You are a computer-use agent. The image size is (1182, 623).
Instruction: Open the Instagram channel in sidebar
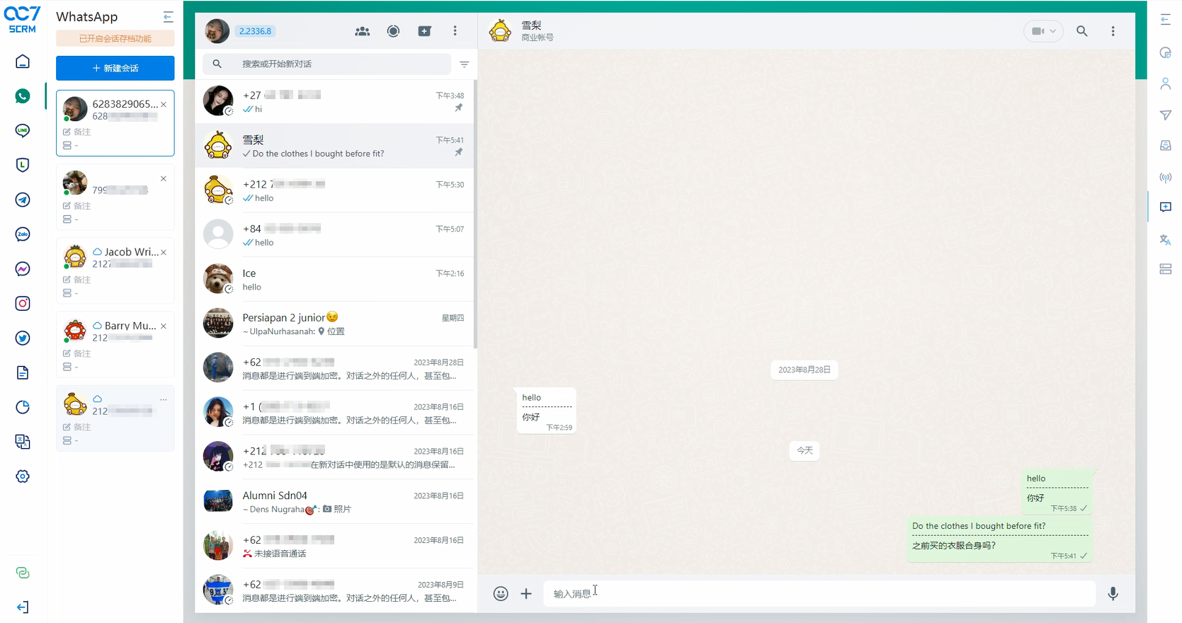(x=23, y=304)
